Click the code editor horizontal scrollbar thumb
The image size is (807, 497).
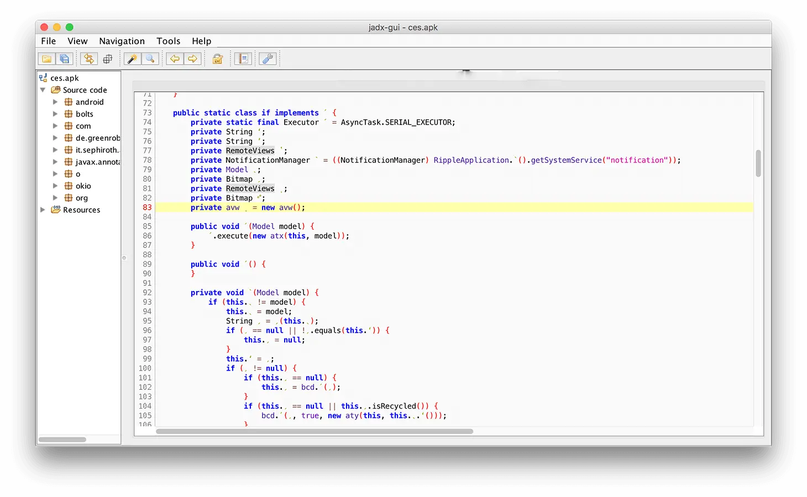(315, 431)
